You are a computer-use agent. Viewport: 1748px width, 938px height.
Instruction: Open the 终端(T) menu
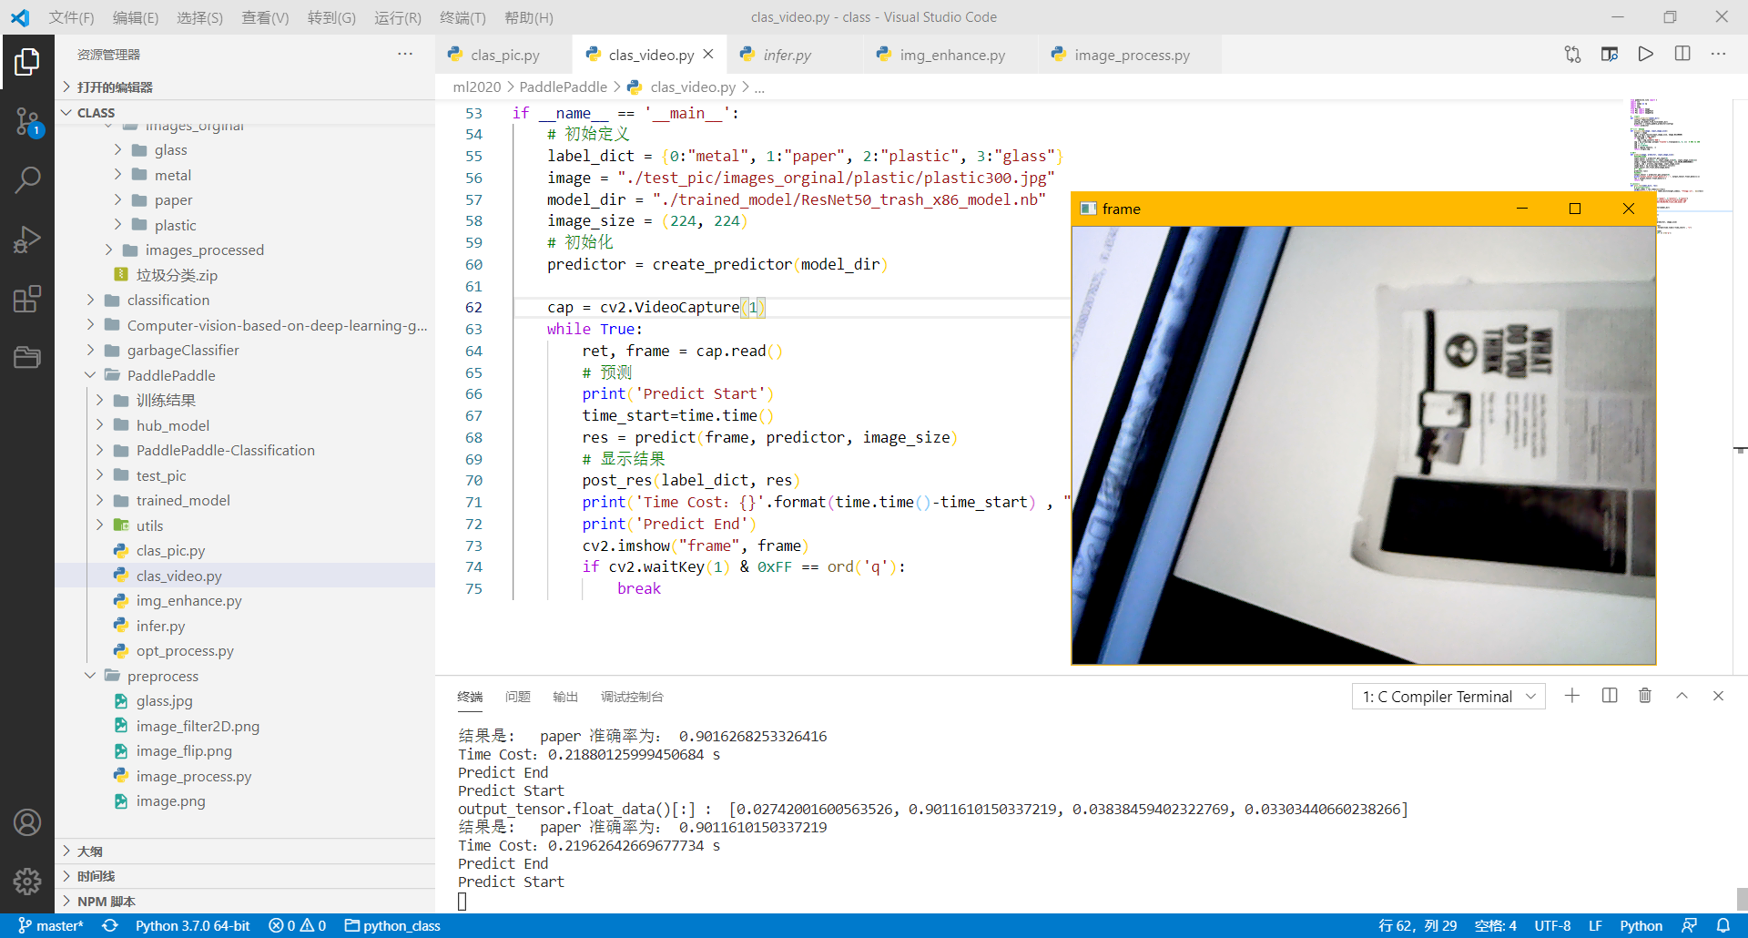point(462,17)
